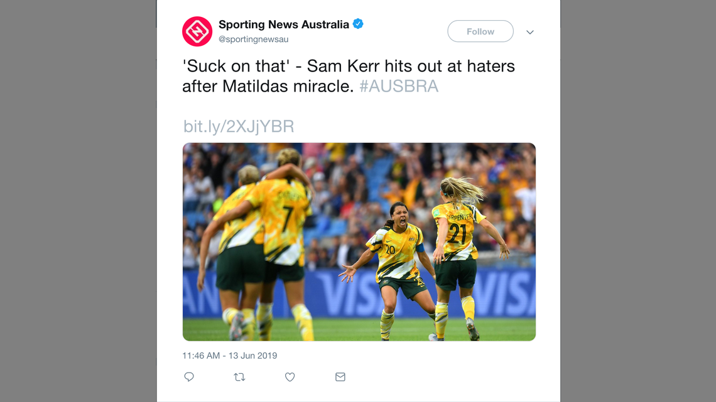Click the retweet arrows below the image

[x=239, y=377]
